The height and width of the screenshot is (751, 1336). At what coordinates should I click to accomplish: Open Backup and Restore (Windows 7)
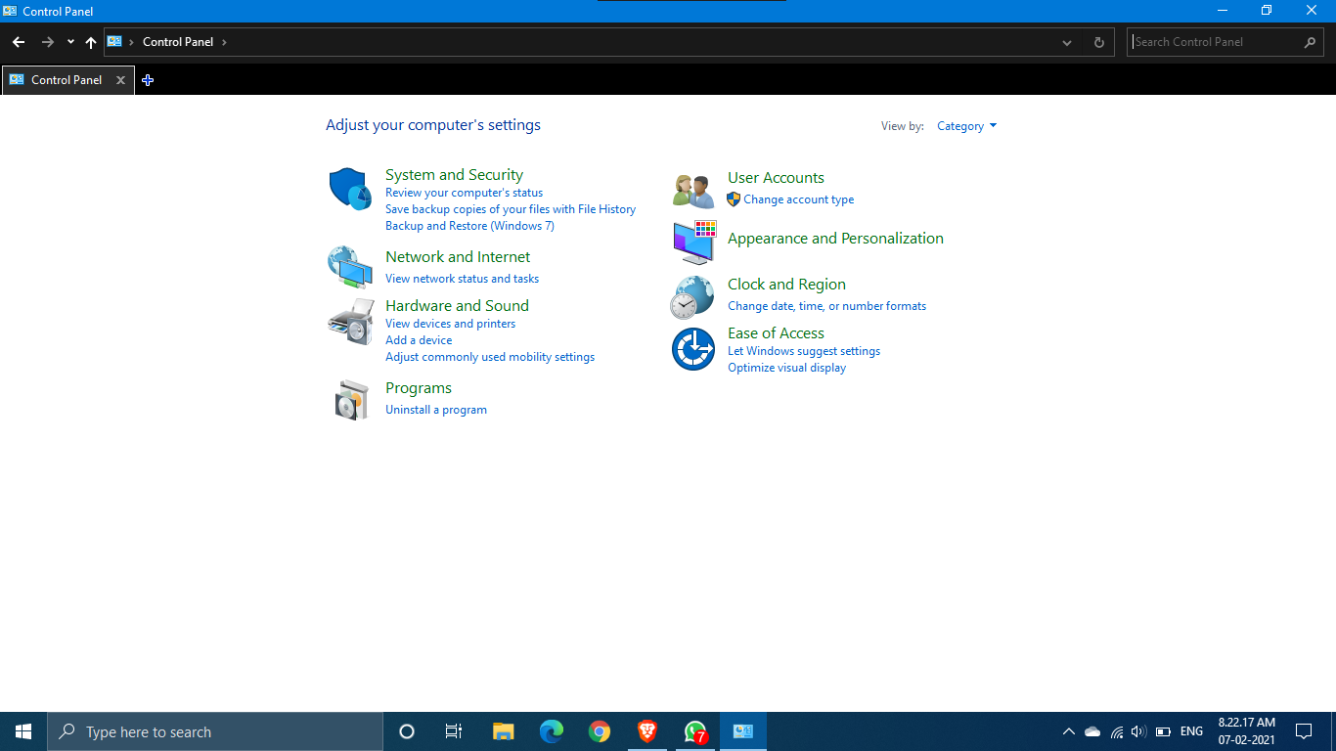click(x=469, y=226)
